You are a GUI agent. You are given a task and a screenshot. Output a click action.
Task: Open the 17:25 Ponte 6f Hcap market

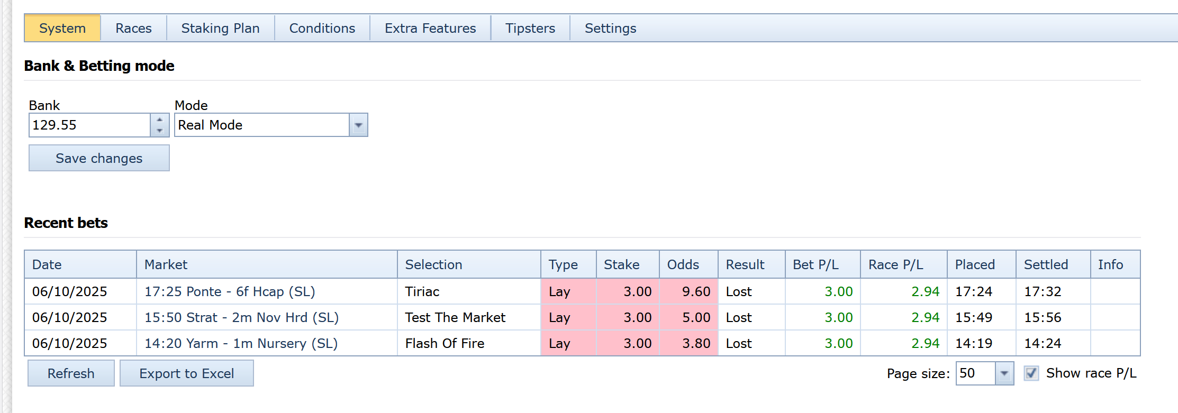click(x=230, y=291)
